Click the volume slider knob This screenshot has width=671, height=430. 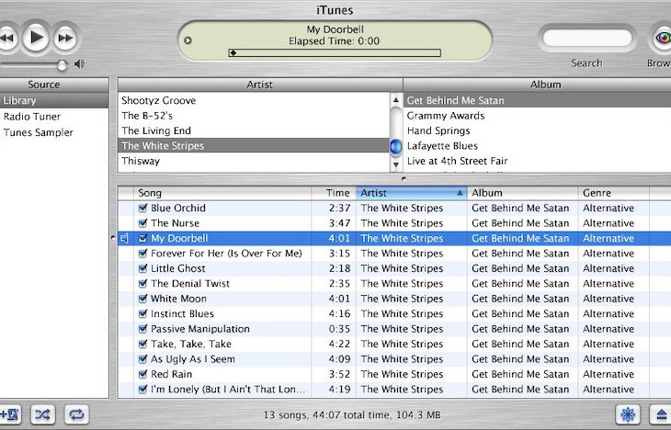(x=63, y=65)
